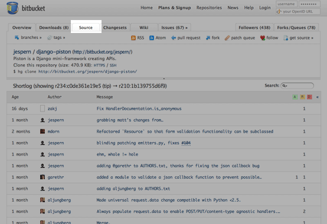Open the django-piston repository link

coord(54,52)
